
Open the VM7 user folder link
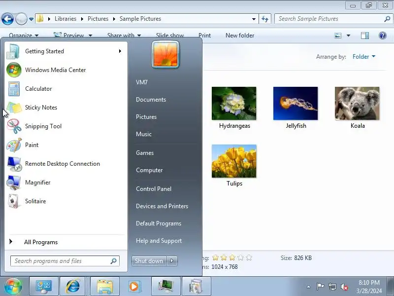(x=142, y=82)
